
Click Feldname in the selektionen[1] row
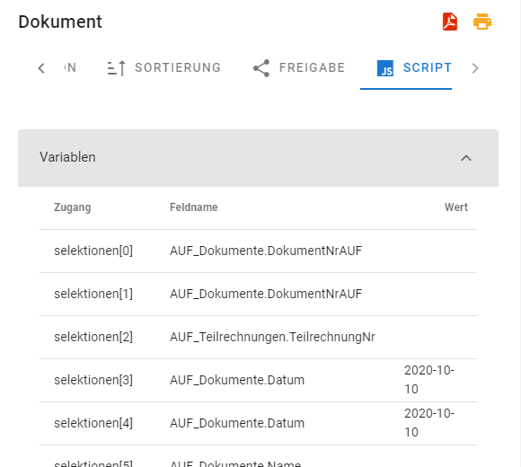(x=266, y=294)
